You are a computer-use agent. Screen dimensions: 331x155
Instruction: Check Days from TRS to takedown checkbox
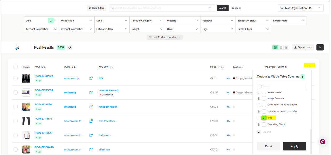coord(264,105)
